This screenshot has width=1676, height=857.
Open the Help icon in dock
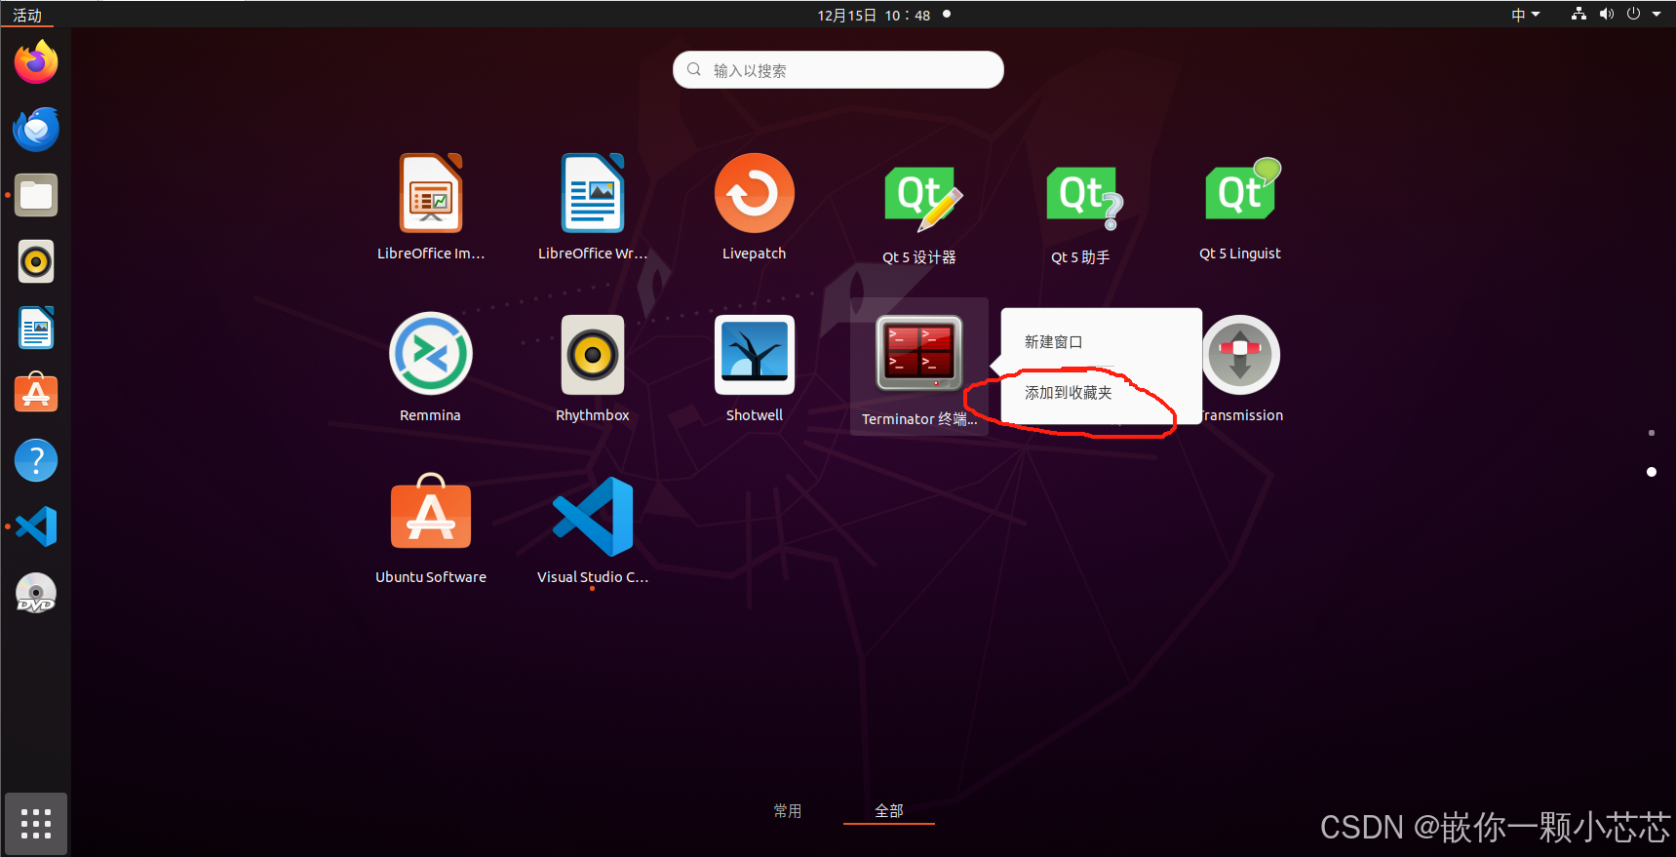click(36, 460)
